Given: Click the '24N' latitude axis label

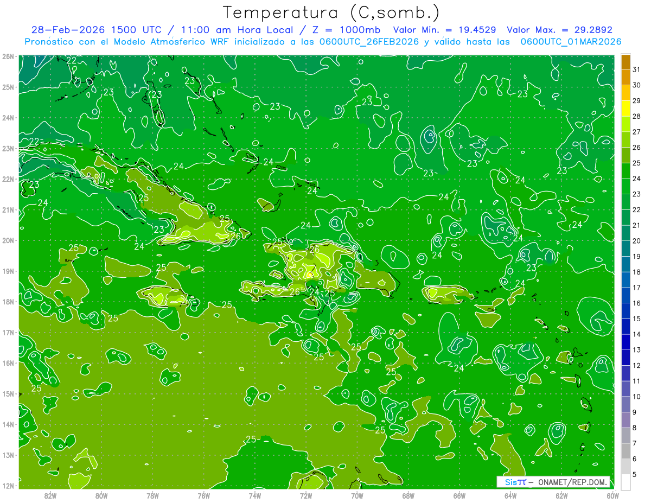Looking at the screenshot, I should (x=8, y=118).
